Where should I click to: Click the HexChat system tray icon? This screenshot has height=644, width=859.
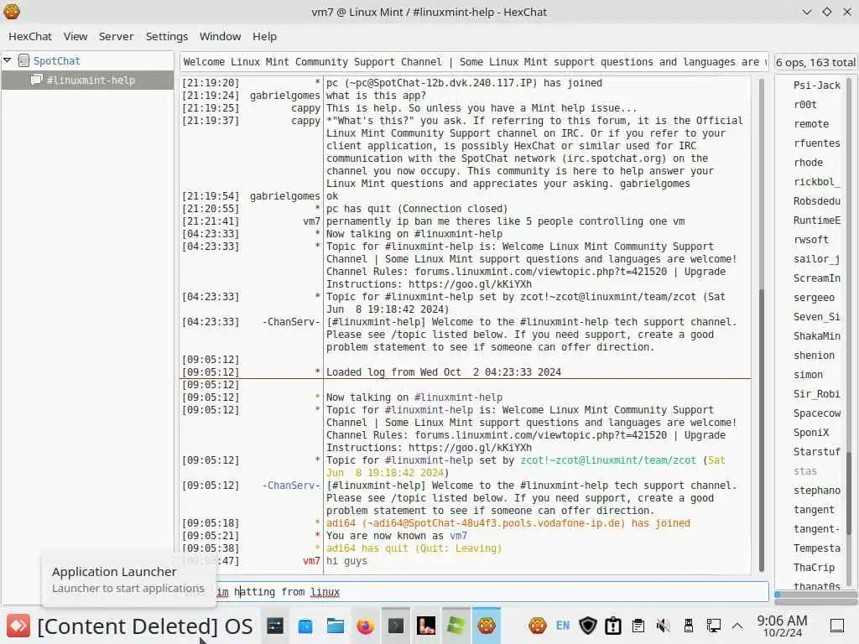click(x=538, y=626)
